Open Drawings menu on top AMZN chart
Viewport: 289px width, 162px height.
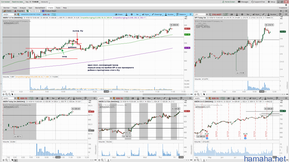pos(157,14)
